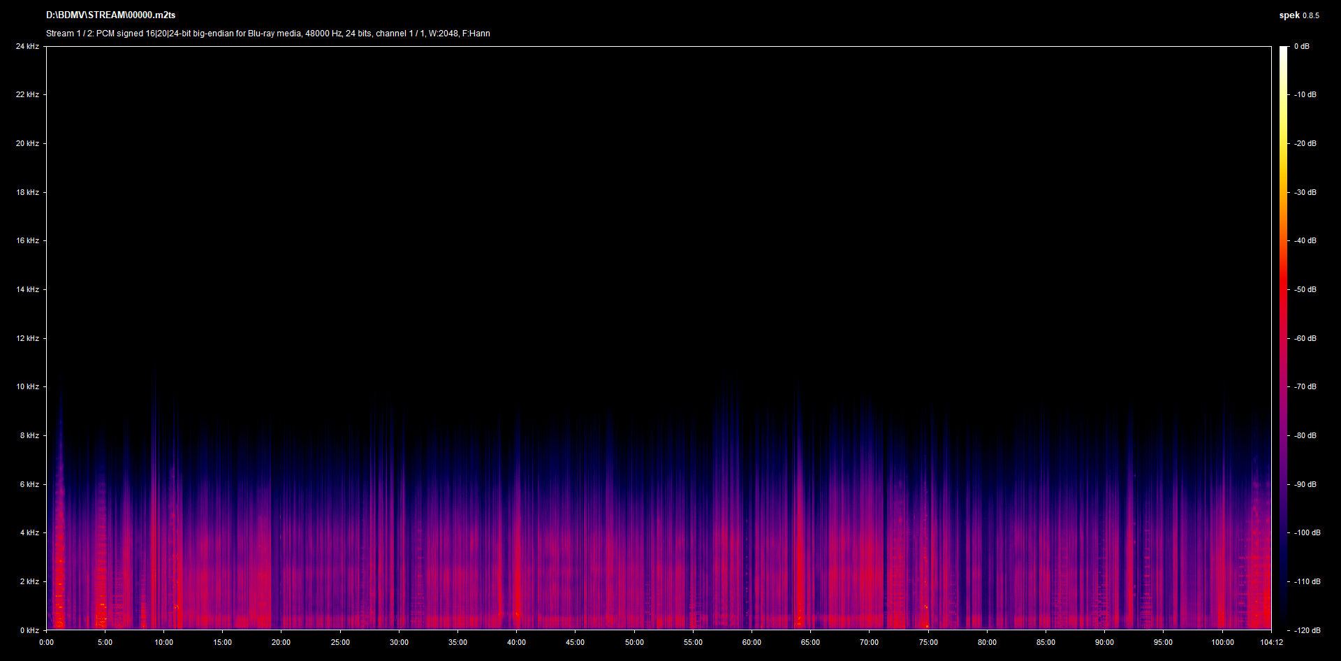1341x661 pixels.
Task: Click the 104:12 end time marker
Action: tap(1271, 642)
